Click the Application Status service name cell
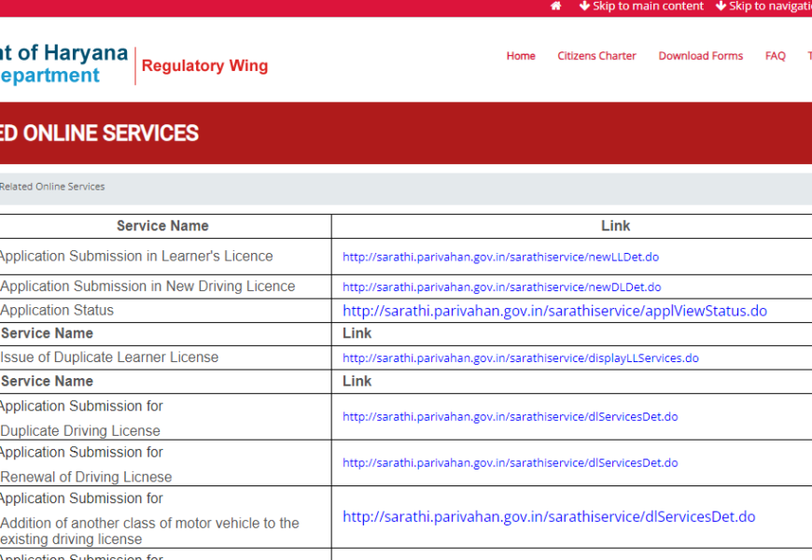Viewport: 812px width, 560px height. 57,311
